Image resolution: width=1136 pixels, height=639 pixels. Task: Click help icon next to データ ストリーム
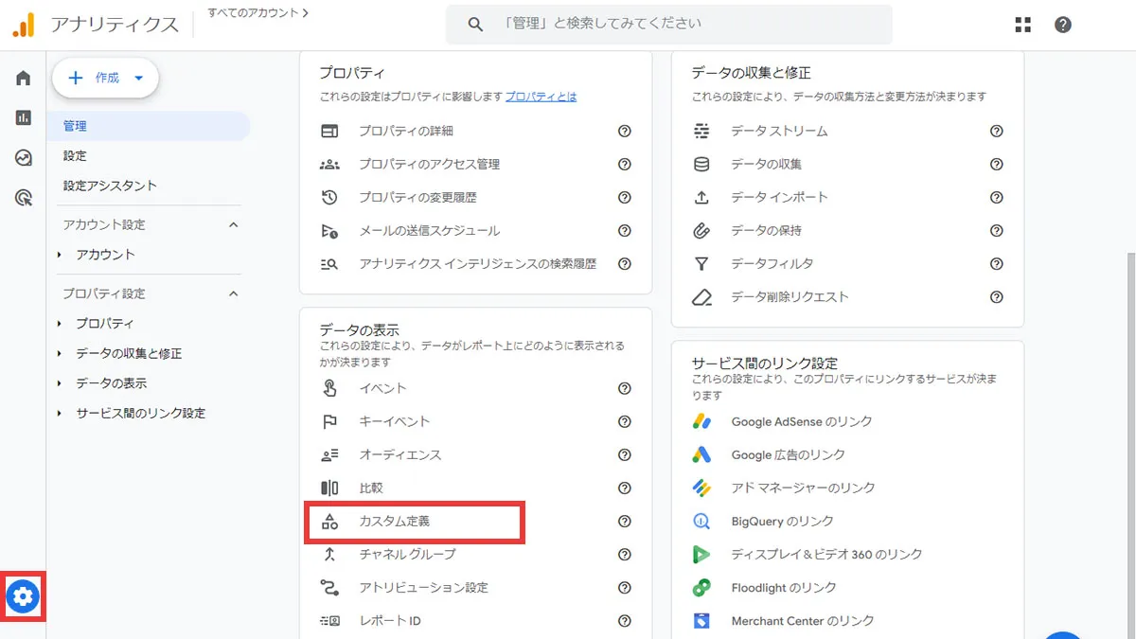point(996,131)
